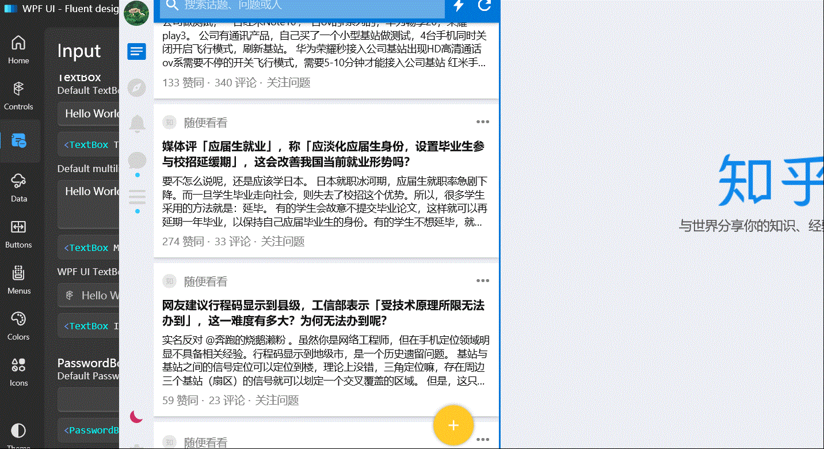This screenshot has height=449, width=824.
Task: Open question title 网友建议行程码显示到县级
Action: (323, 313)
